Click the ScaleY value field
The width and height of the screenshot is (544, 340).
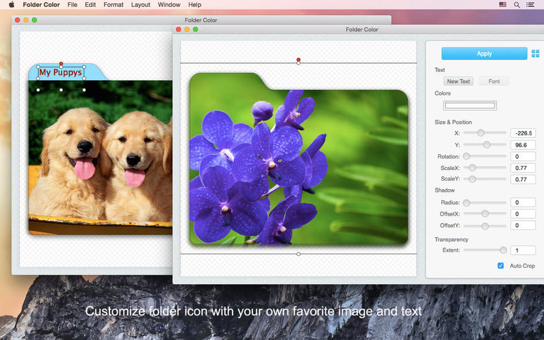pos(523,180)
